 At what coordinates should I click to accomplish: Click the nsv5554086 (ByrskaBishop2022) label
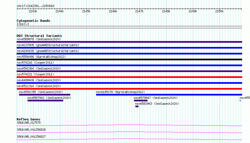pyautogui.click(x=41, y=57)
